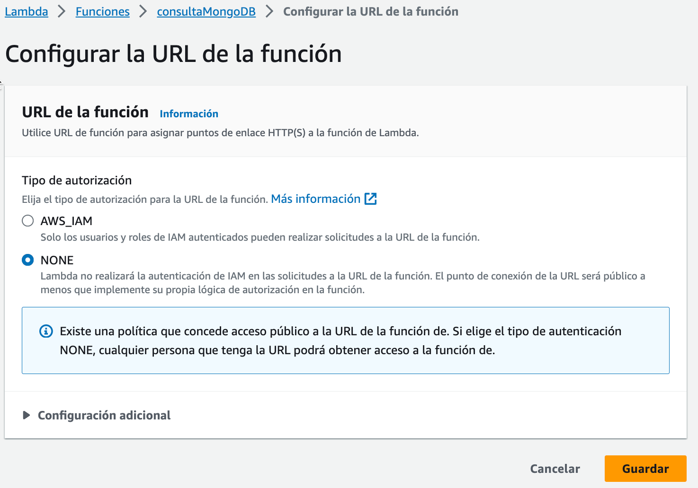The image size is (698, 488).
Task: Go to Lambda breadcrumb link
Action: pos(27,11)
